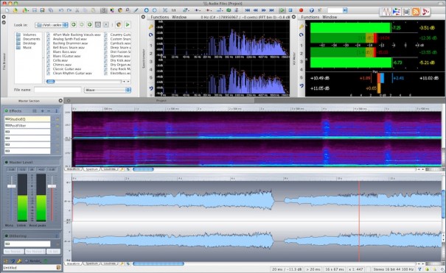This screenshot has height=273, width=446.
Task: Open Functions menu in VU Meter panel
Action: (x=310, y=17)
